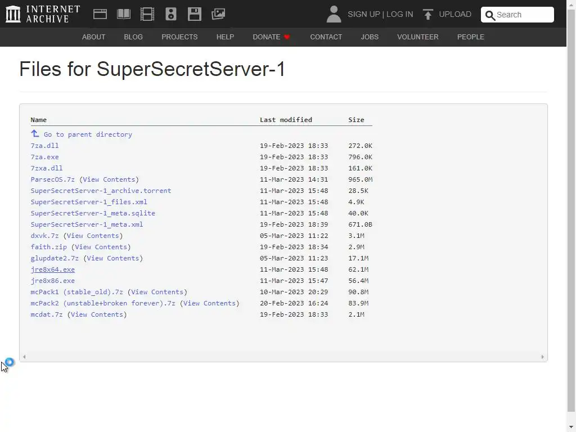576x432 pixels.
Task: Open the JOBS menu item
Action: tap(370, 37)
